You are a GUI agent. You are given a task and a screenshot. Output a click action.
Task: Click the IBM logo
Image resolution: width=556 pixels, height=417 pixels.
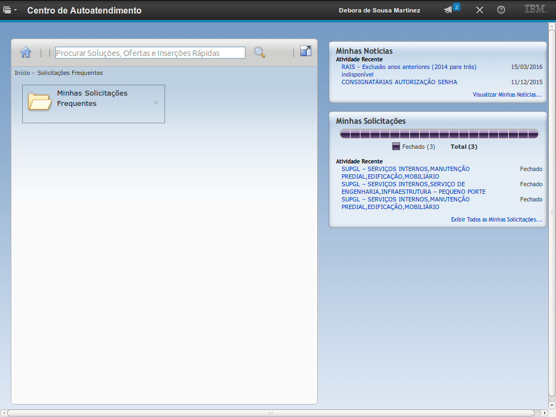pos(535,10)
